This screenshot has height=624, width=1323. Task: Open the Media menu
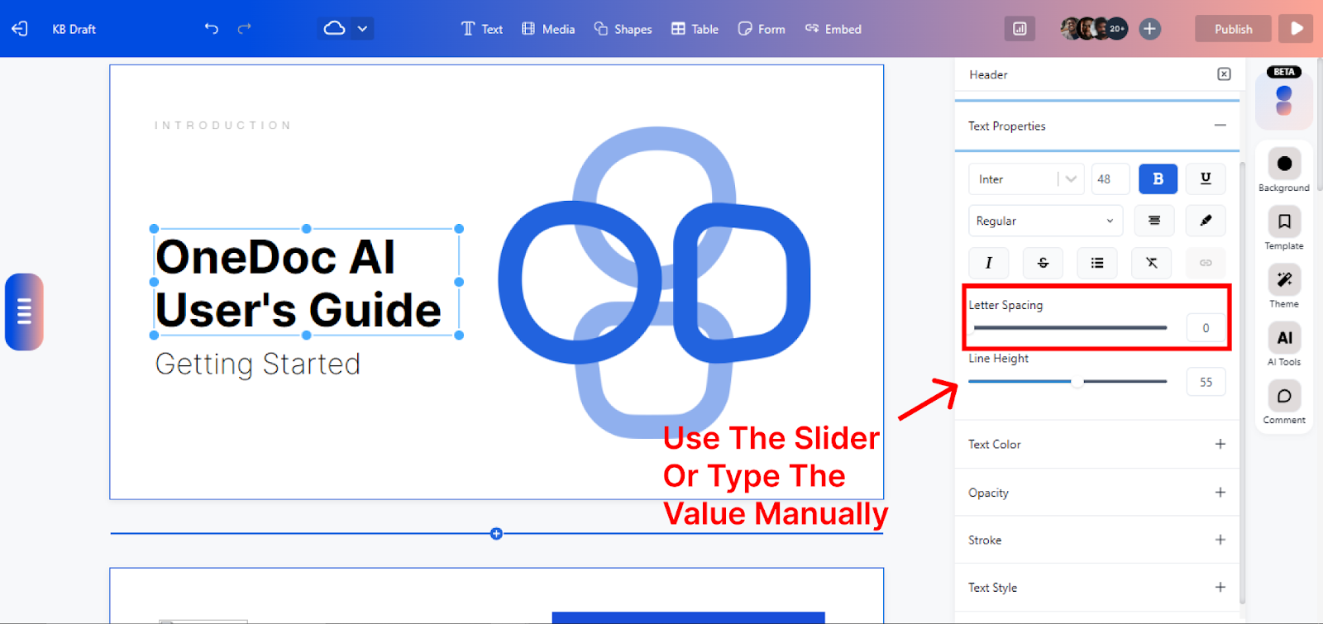pyautogui.click(x=548, y=29)
